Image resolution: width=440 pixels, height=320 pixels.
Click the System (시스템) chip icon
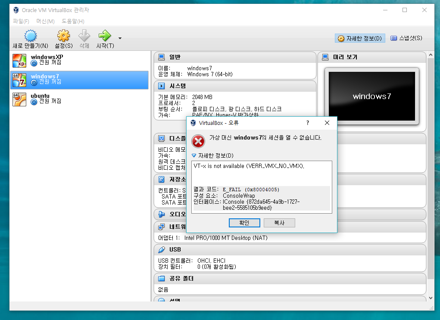(161, 86)
